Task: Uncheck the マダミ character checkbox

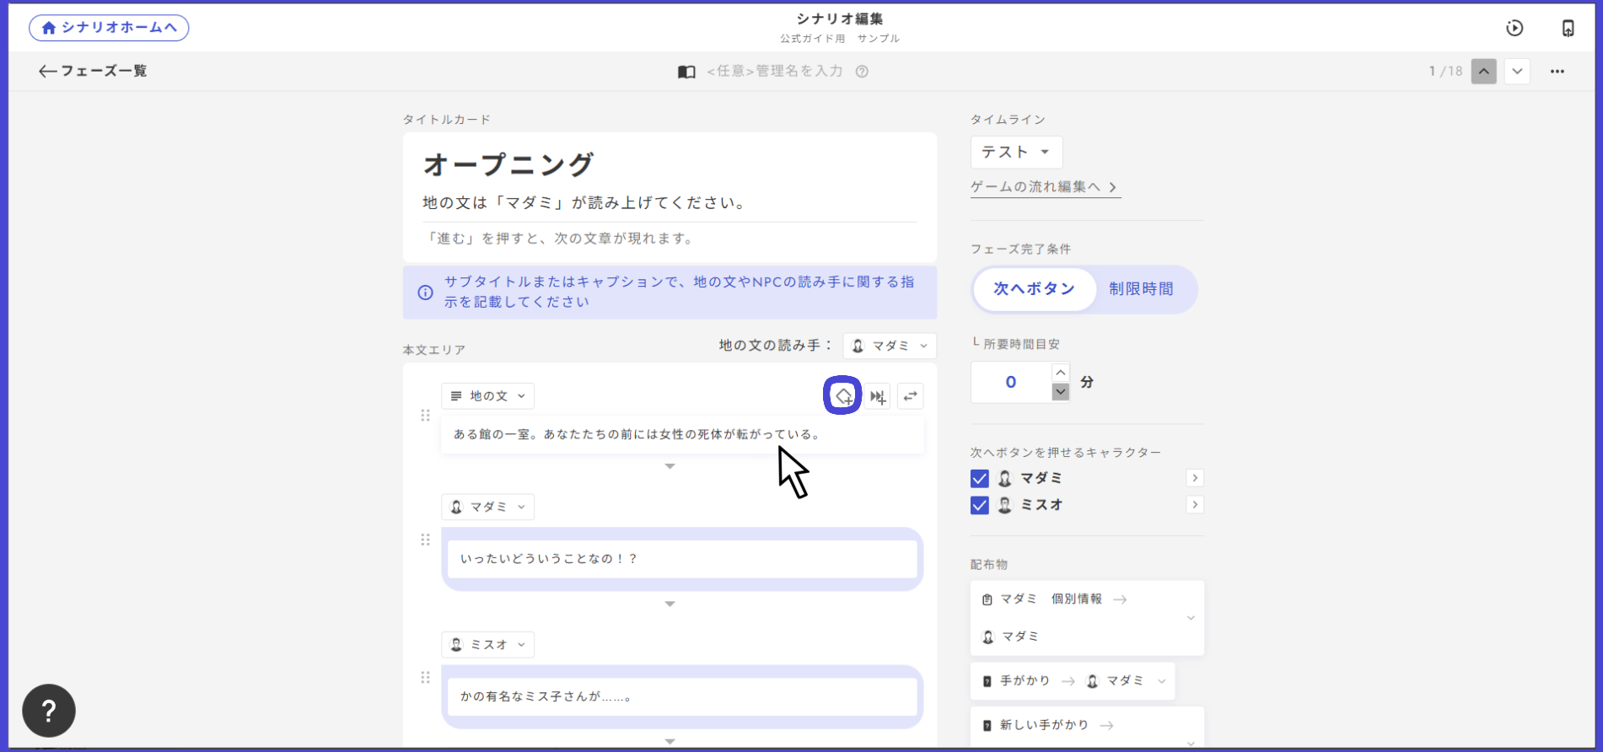Action: click(979, 479)
